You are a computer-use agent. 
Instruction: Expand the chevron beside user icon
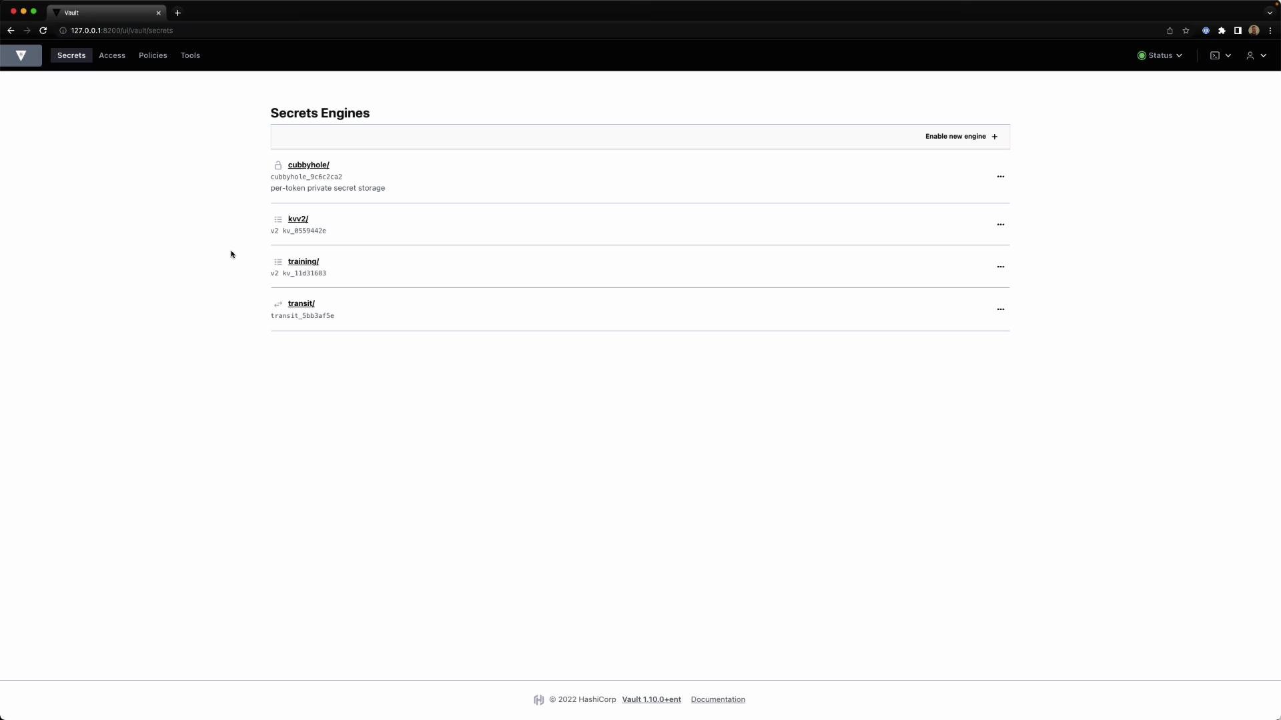(1263, 55)
